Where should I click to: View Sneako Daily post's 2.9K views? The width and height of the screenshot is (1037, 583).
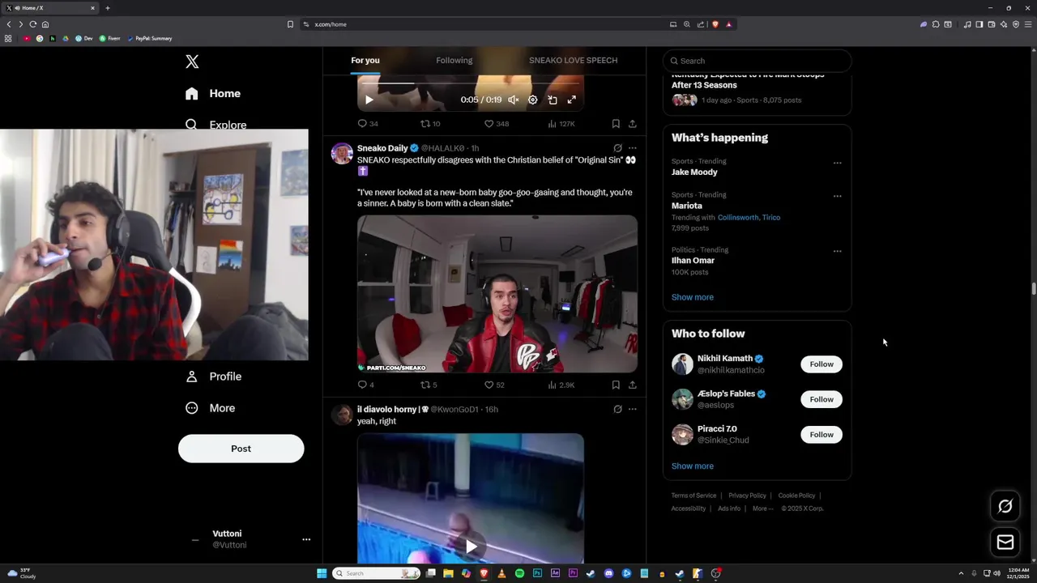561,385
